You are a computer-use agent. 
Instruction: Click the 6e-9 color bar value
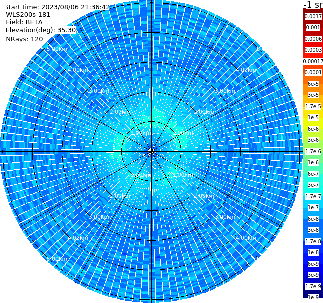(313, 264)
